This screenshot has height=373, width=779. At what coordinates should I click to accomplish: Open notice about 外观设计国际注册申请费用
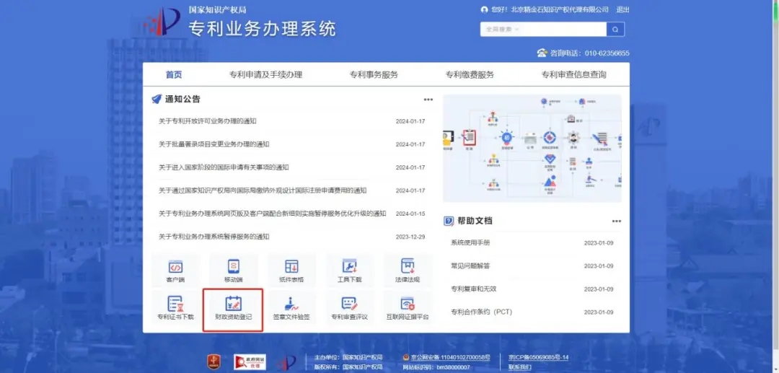[263, 190]
